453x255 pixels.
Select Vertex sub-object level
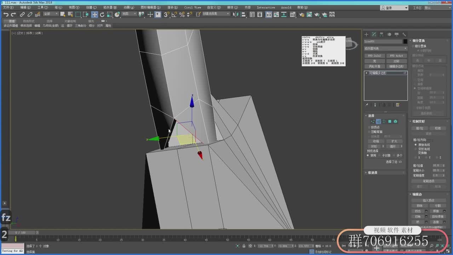pyautogui.click(x=373, y=121)
